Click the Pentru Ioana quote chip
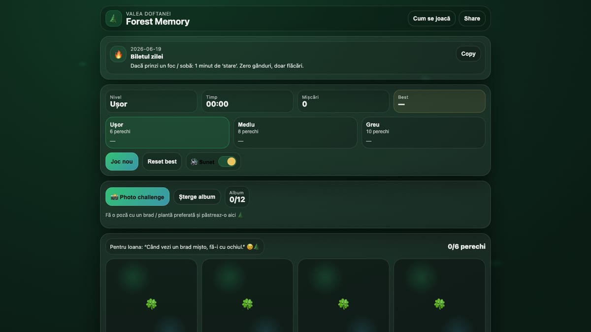Viewport: 591px width, 332px height. [185, 246]
